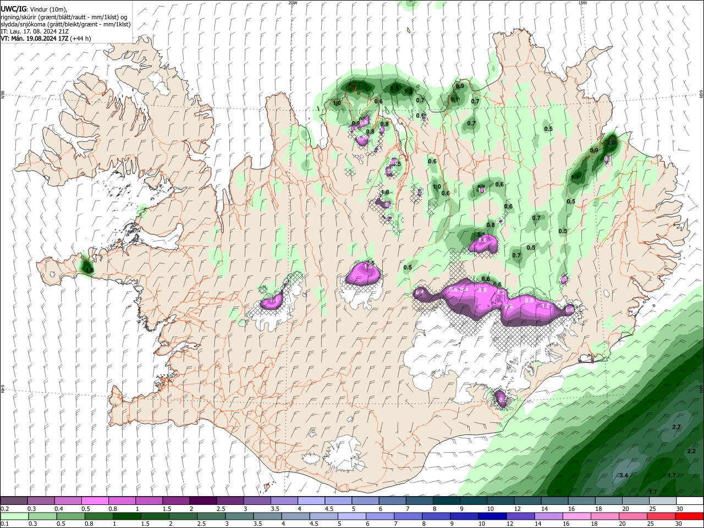Click the red-pink 25 rain legend swatch
704x528 pixels.
coord(662,516)
